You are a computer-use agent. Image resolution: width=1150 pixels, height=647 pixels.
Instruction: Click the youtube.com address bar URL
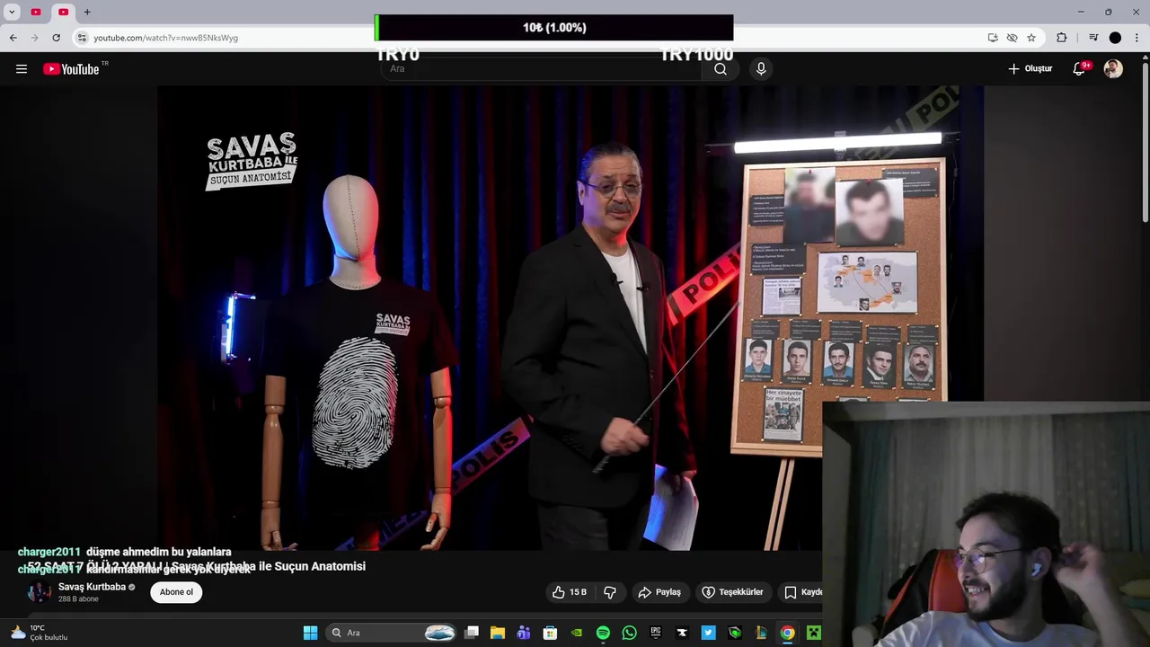tap(165, 38)
